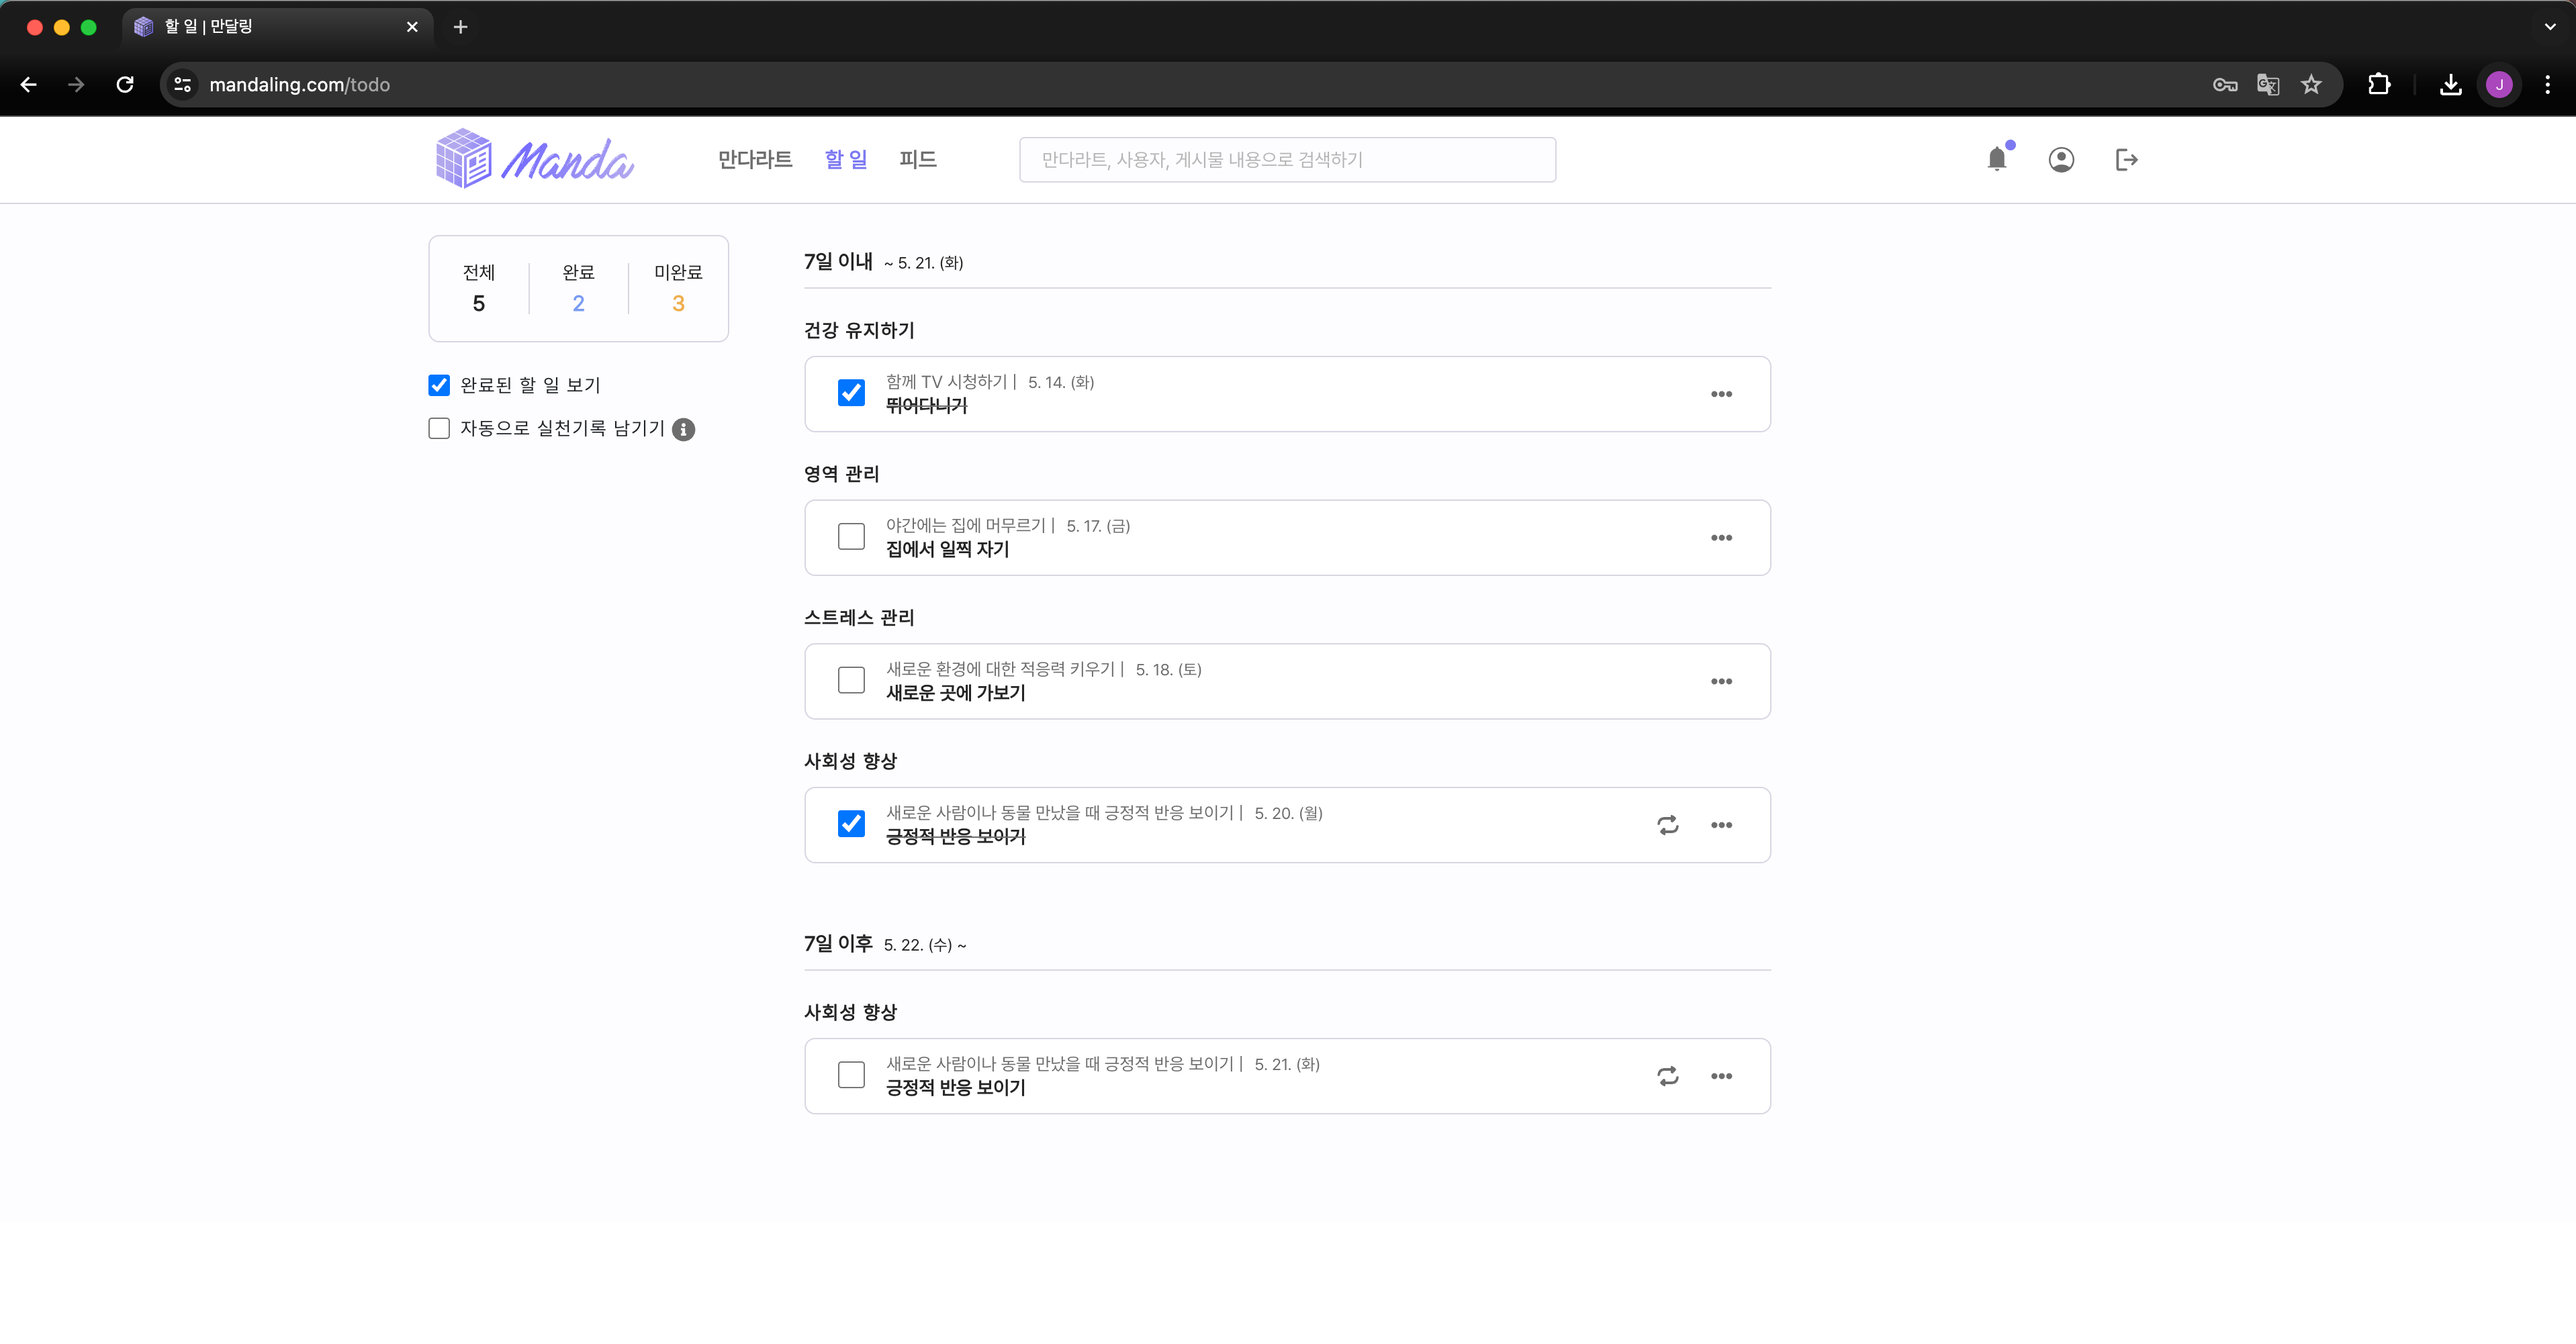Click task title 새로운 곳에 가보기

pyautogui.click(x=955, y=694)
